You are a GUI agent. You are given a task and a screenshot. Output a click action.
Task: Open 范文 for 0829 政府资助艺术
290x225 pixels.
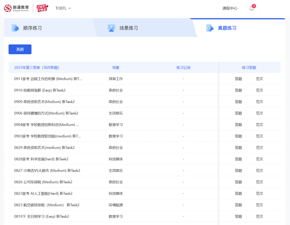pos(259,147)
